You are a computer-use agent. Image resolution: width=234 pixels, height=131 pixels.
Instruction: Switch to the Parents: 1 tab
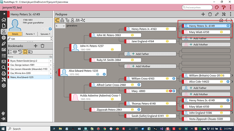point(30,34)
